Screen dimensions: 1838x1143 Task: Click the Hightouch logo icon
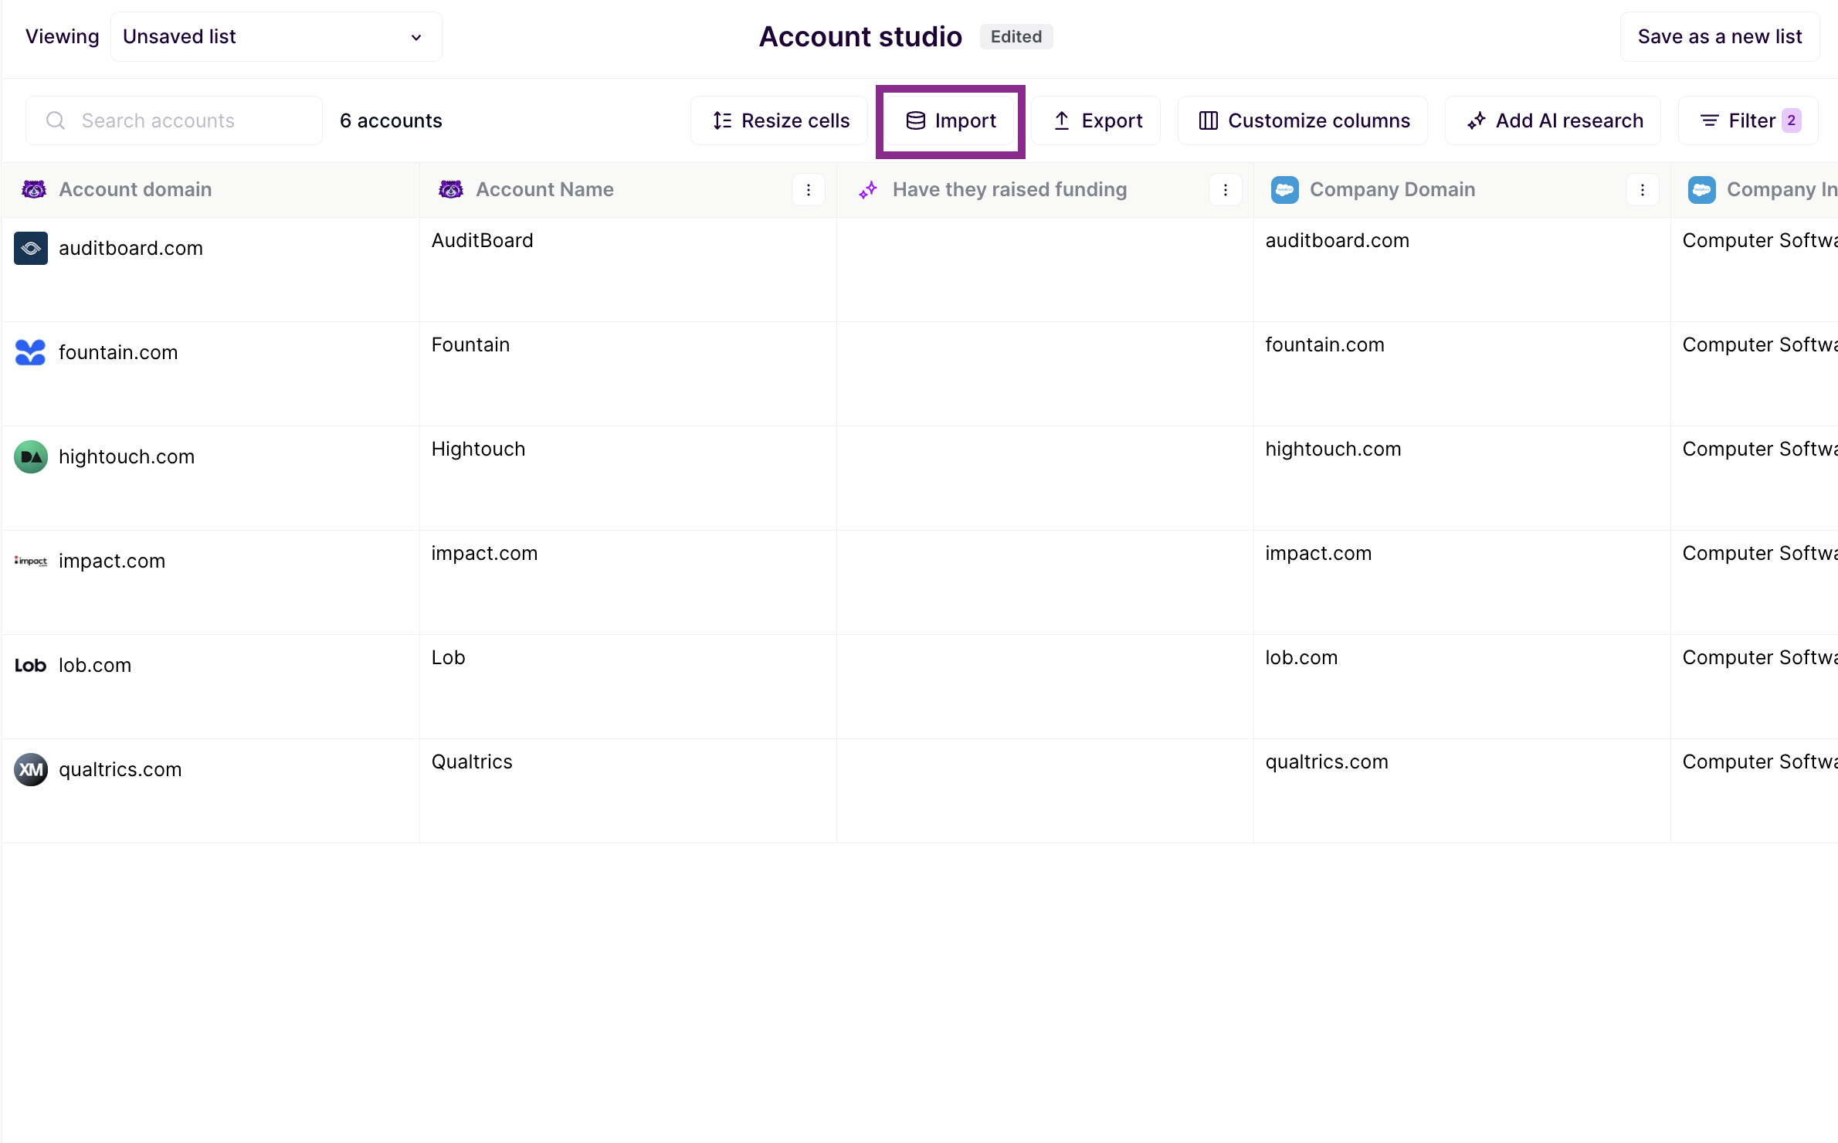point(31,456)
